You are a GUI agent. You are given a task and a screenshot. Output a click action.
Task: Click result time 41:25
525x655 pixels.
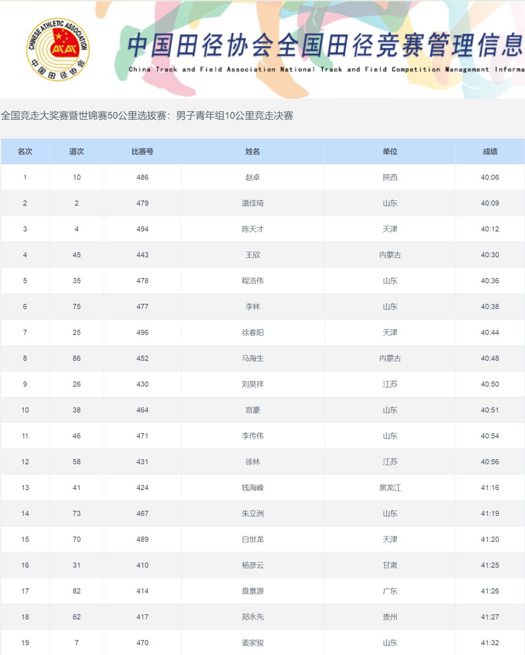490,565
